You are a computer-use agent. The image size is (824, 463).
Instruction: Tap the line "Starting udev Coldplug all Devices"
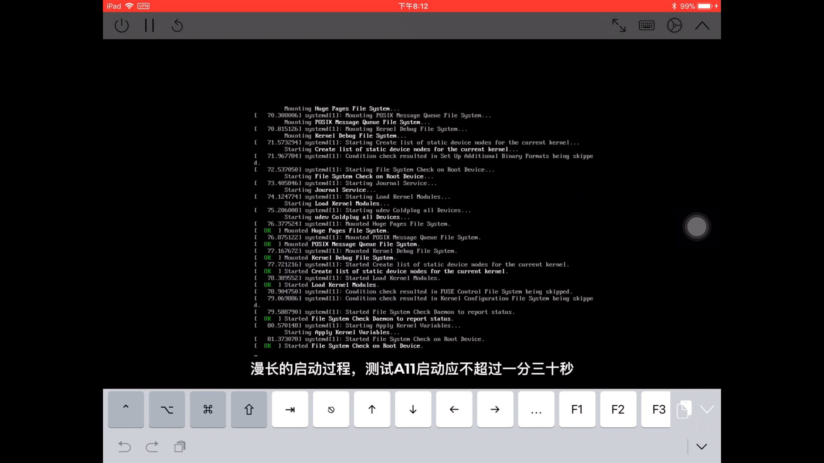(x=347, y=217)
